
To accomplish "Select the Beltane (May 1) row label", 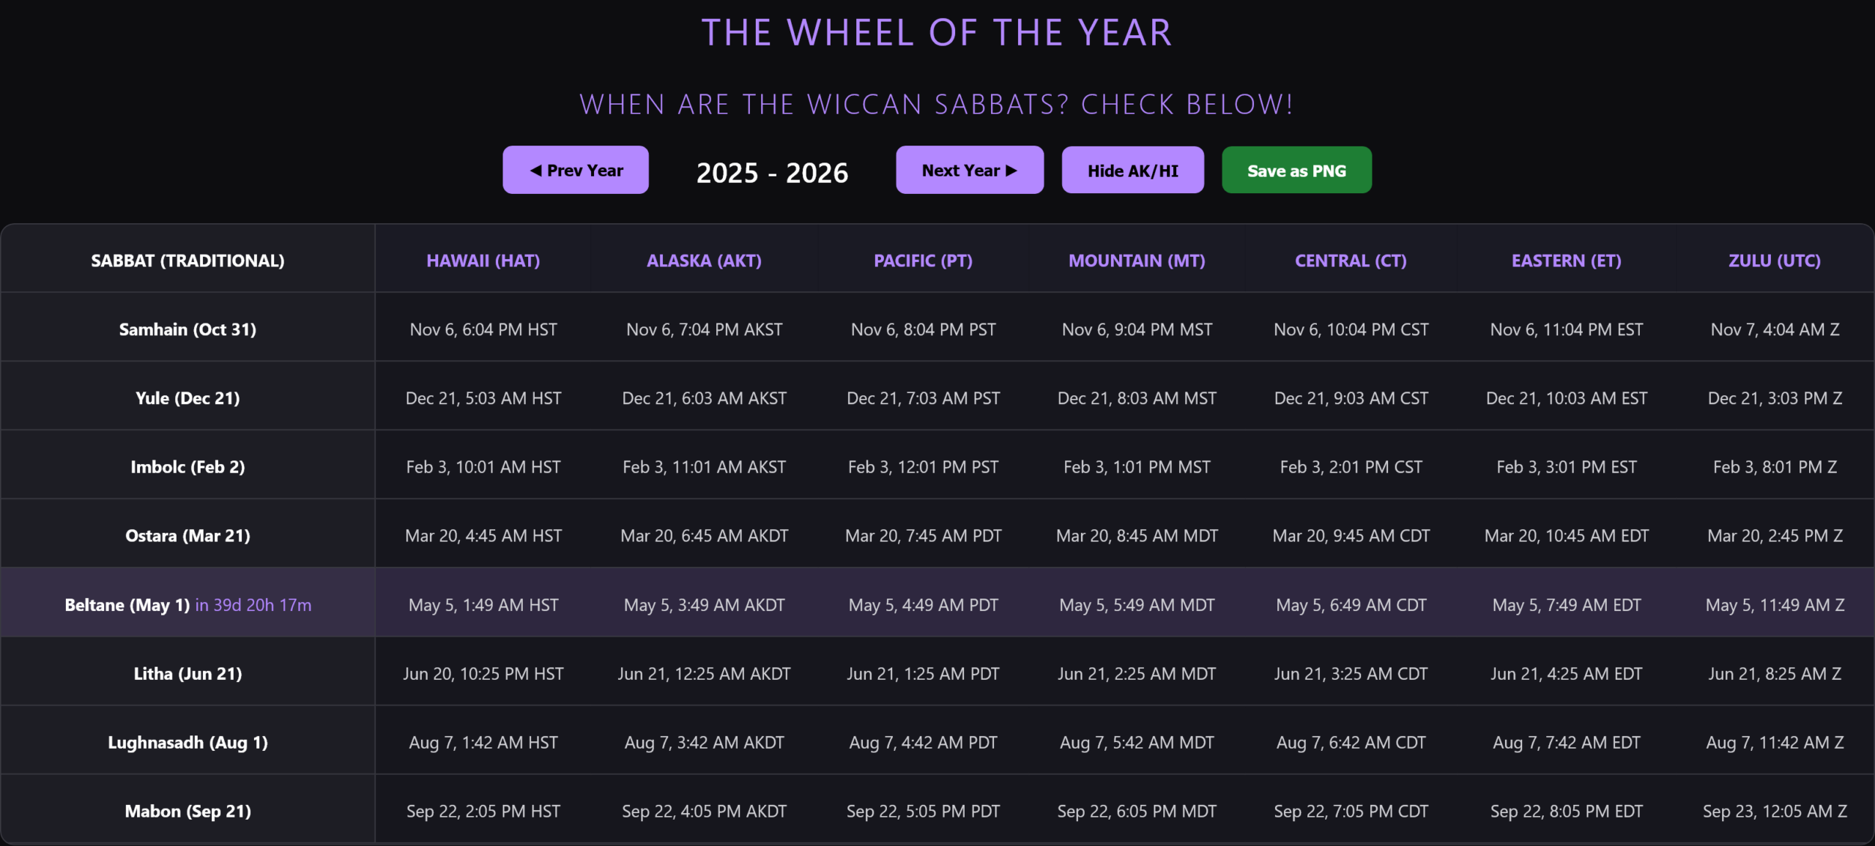I will [127, 605].
